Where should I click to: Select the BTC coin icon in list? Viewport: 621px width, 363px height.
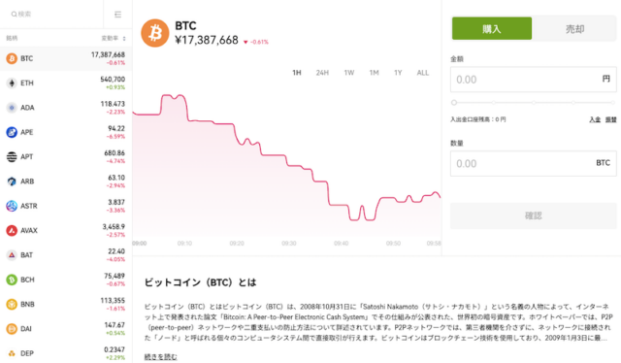tap(12, 58)
